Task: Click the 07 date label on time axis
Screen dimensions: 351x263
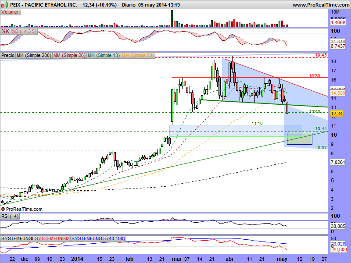Action: point(187,259)
